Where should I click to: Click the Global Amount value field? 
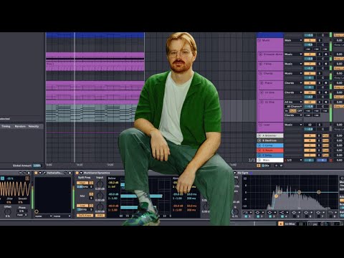click(37, 166)
